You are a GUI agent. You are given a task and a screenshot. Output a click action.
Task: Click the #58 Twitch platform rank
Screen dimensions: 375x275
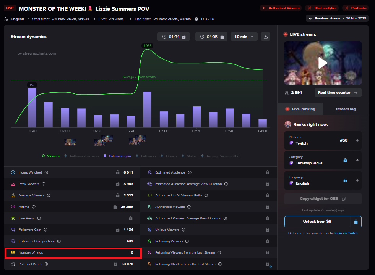point(344,140)
